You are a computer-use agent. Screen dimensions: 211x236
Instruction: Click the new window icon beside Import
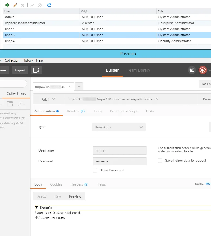pyautogui.click(x=36, y=70)
